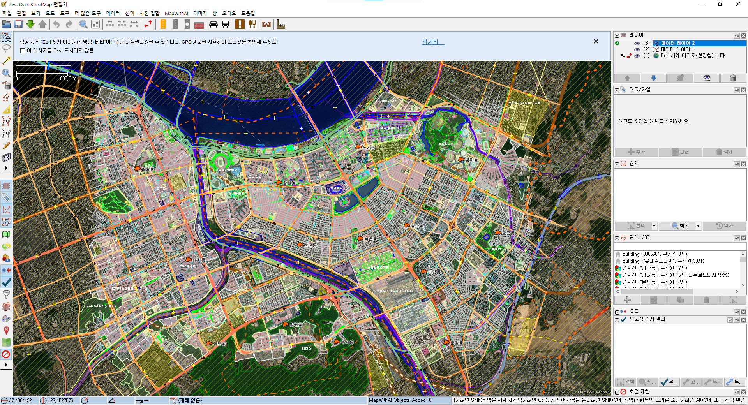Click the relation filter input field
Viewport: 748px width, 405px height.
click(x=680, y=246)
